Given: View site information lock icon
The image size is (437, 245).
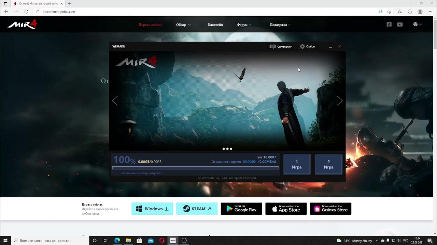Looking at the screenshot, I should point(38,12).
